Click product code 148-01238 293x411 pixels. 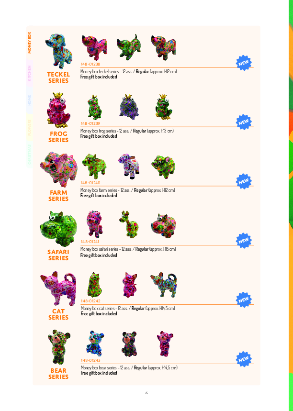click(x=90, y=64)
